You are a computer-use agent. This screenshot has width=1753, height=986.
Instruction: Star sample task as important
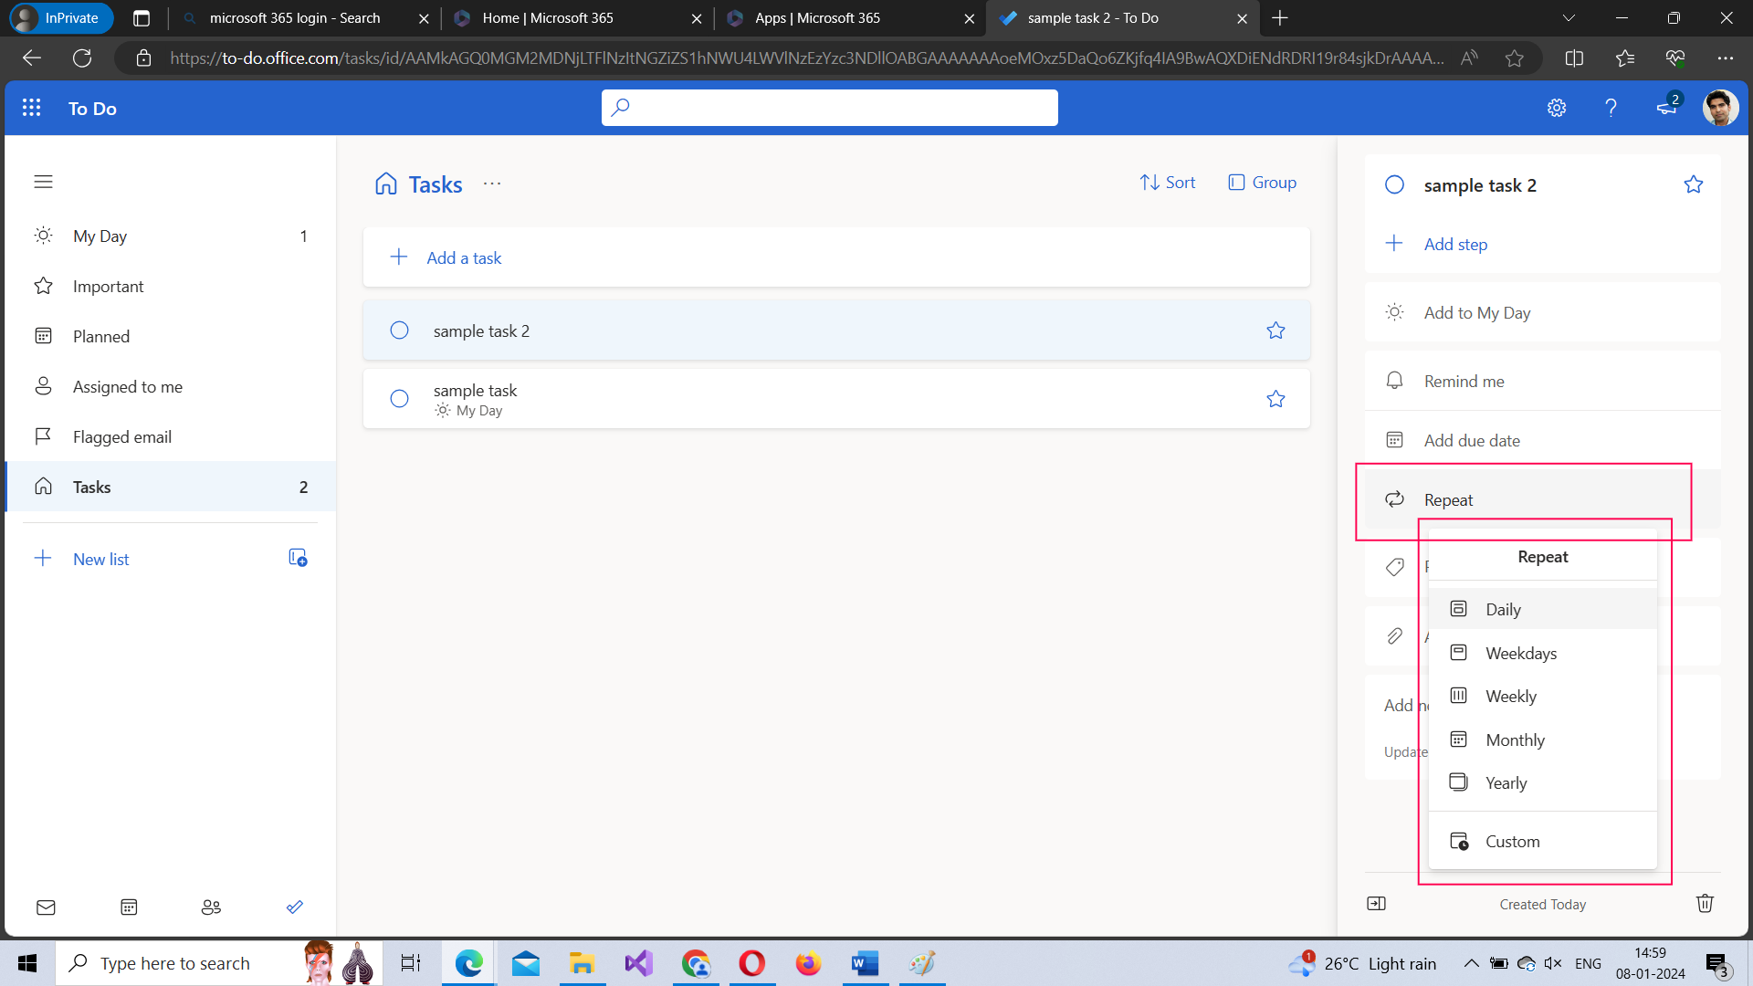point(1275,398)
